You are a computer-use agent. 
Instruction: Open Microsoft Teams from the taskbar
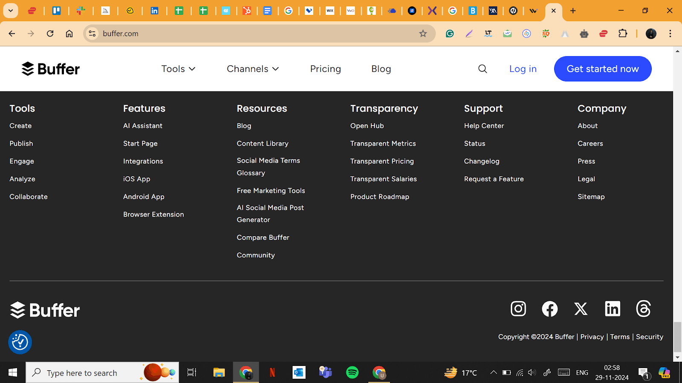[326, 373]
